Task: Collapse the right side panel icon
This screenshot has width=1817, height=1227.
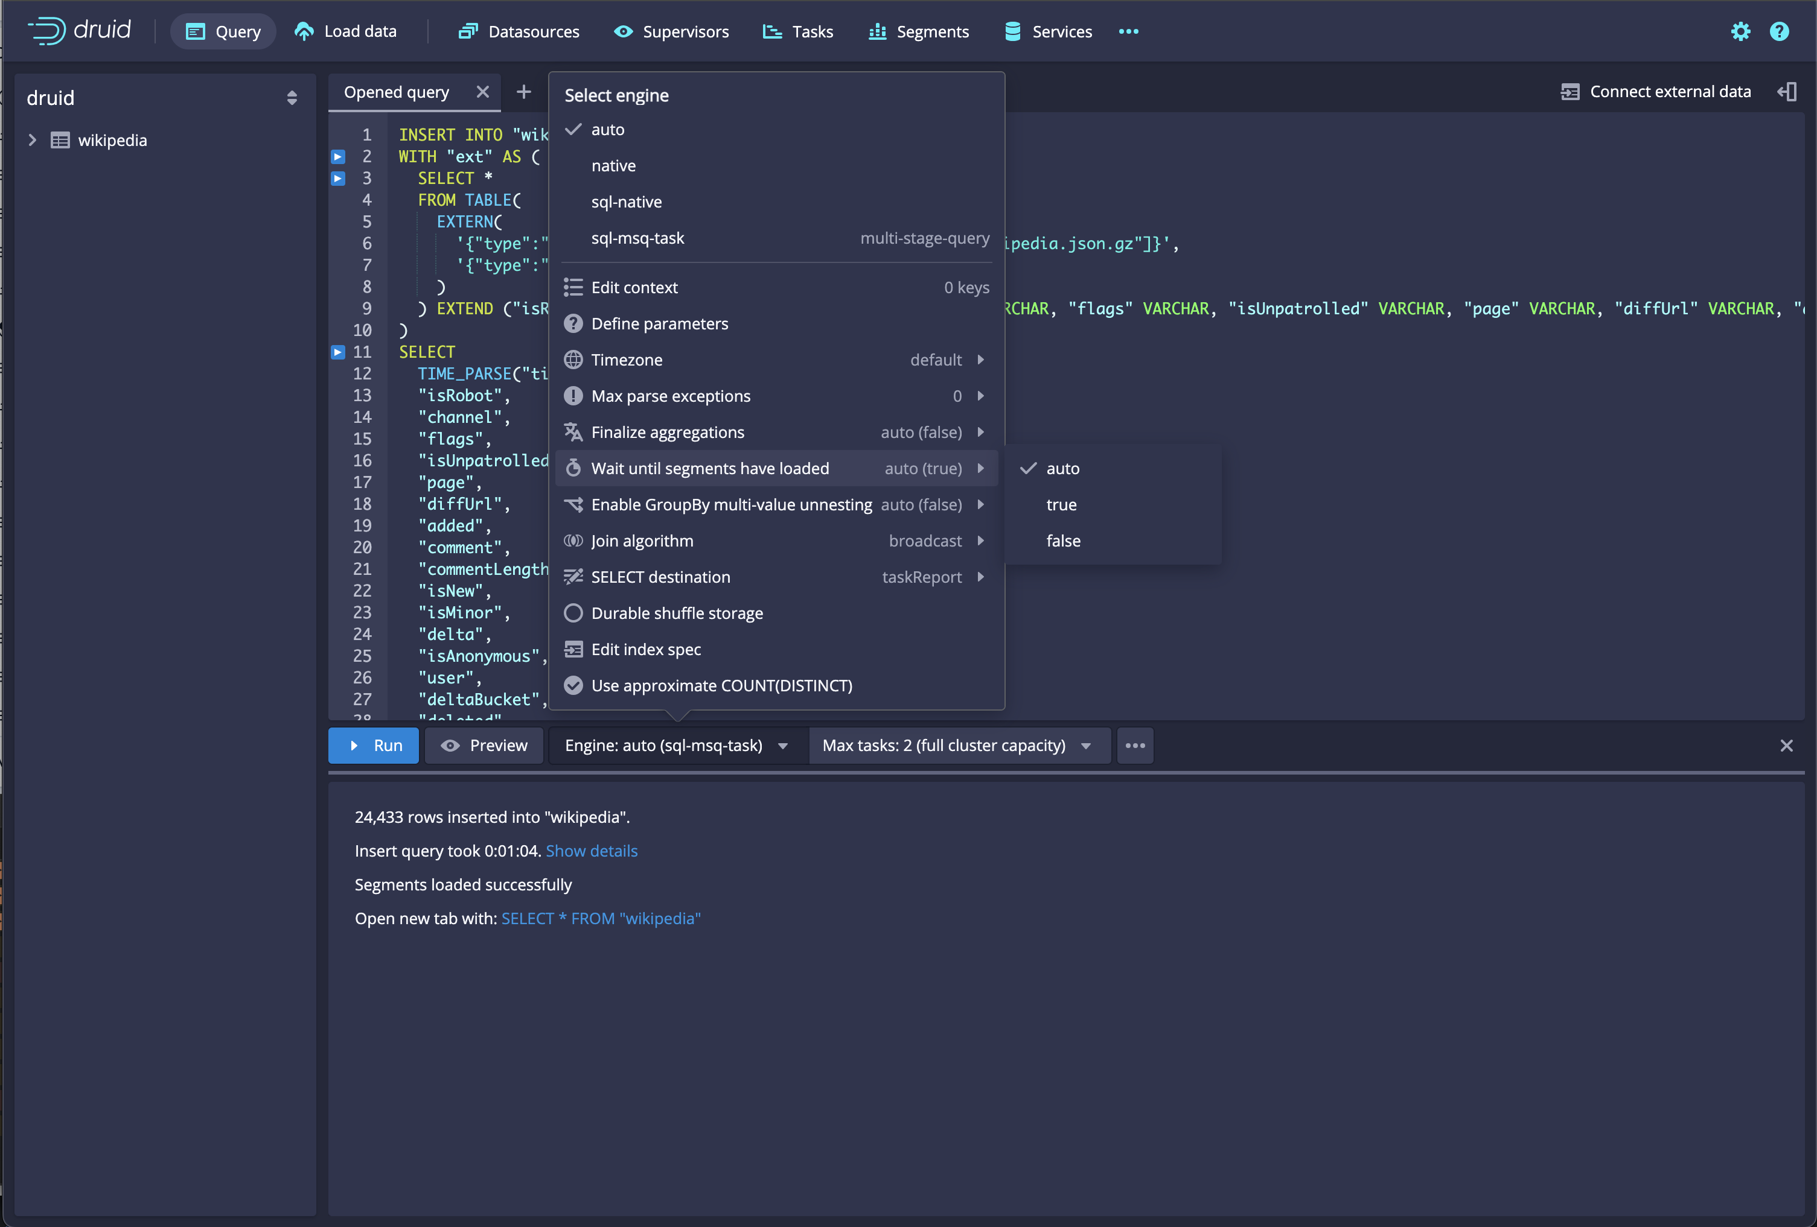Action: (x=1786, y=92)
